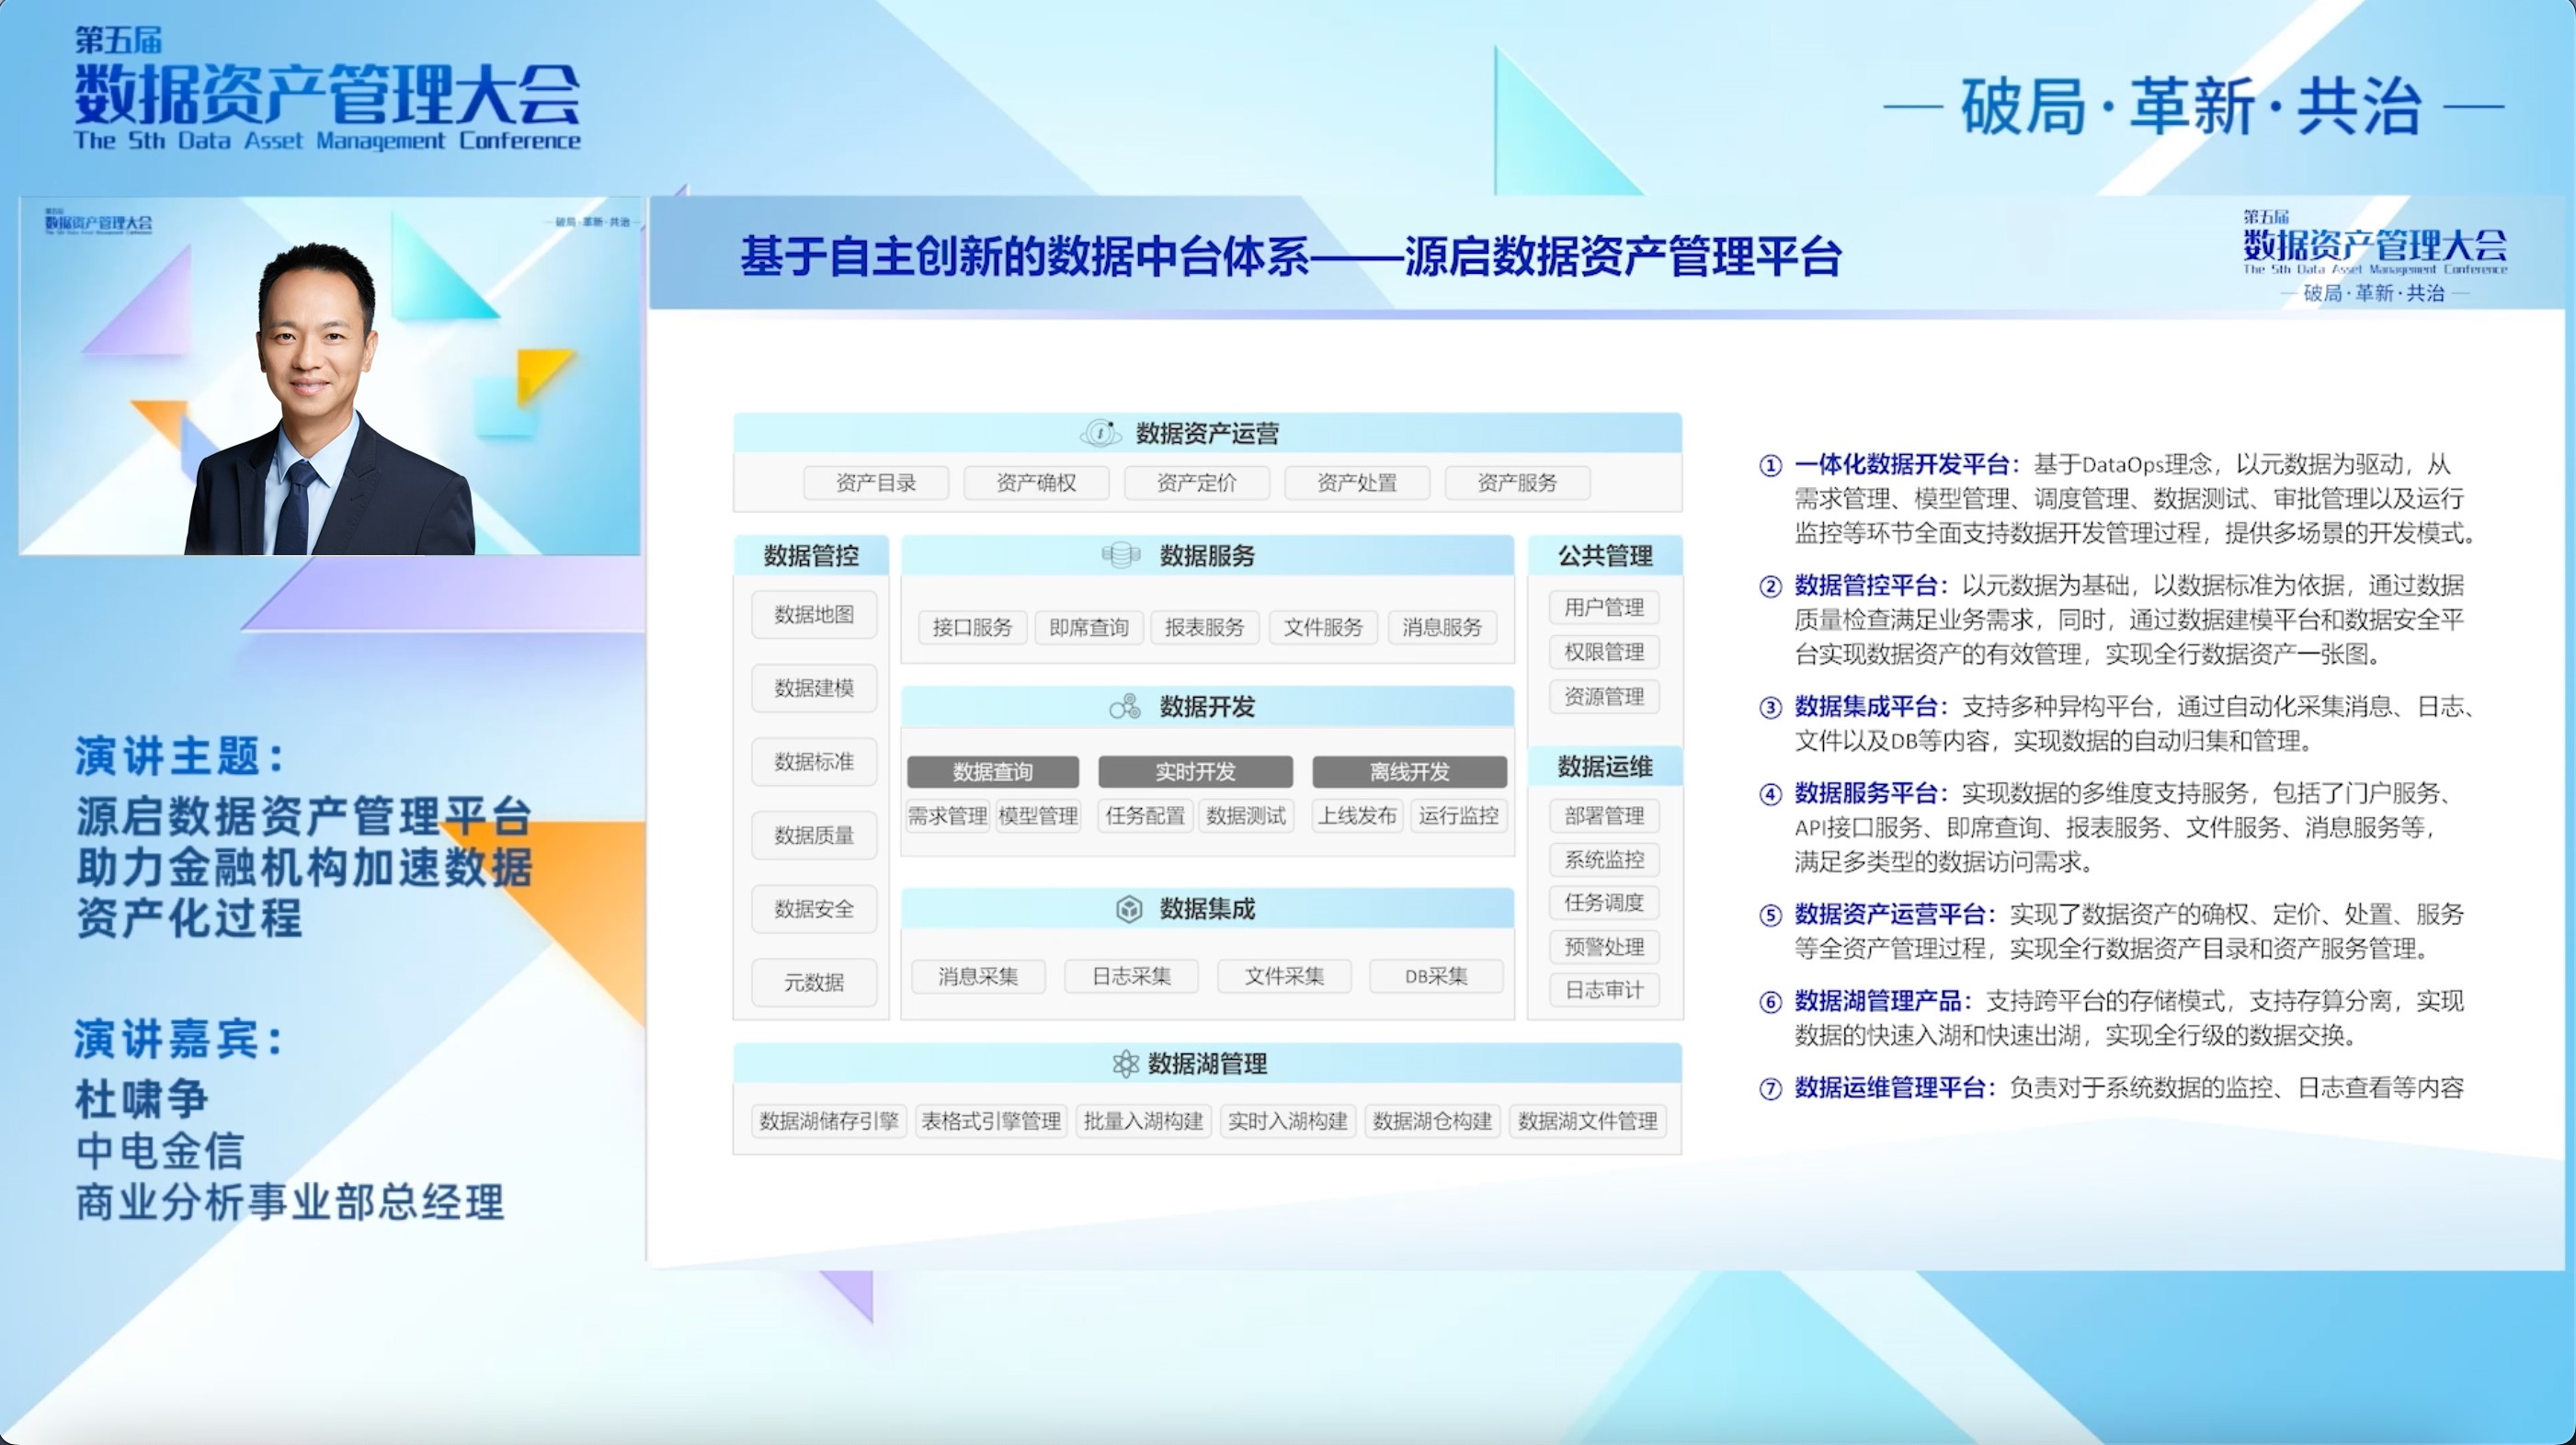
Task: Select the 离线开发 dark tab
Action: [1408, 771]
